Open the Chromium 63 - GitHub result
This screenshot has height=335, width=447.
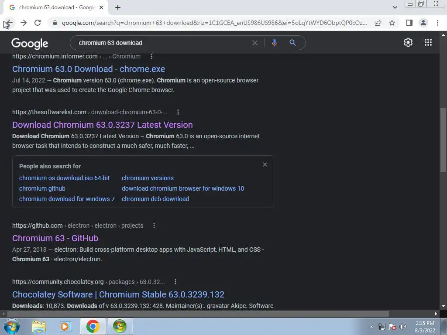pyautogui.click(x=55, y=238)
